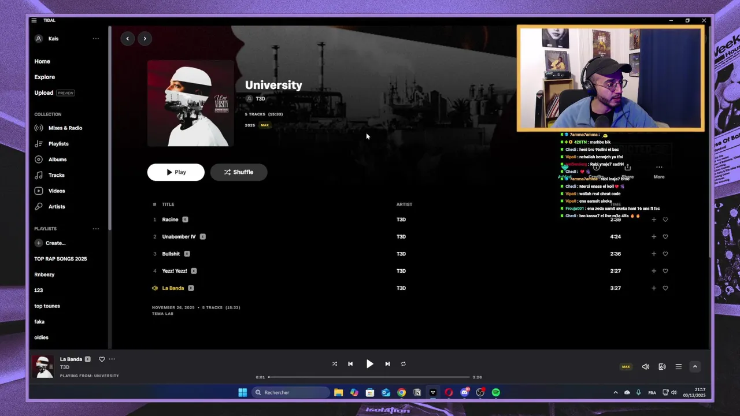The height and width of the screenshot is (416, 740).
Task: Show hidden system tray icons
Action: (x=615, y=393)
